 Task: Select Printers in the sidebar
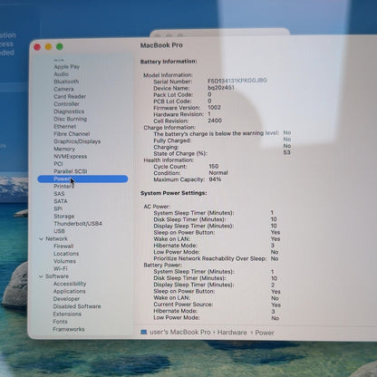[x=63, y=187]
